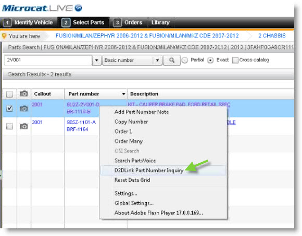Select Copy Number from context menu
Screen dimensions: 302x236
[x=131, y=122]
